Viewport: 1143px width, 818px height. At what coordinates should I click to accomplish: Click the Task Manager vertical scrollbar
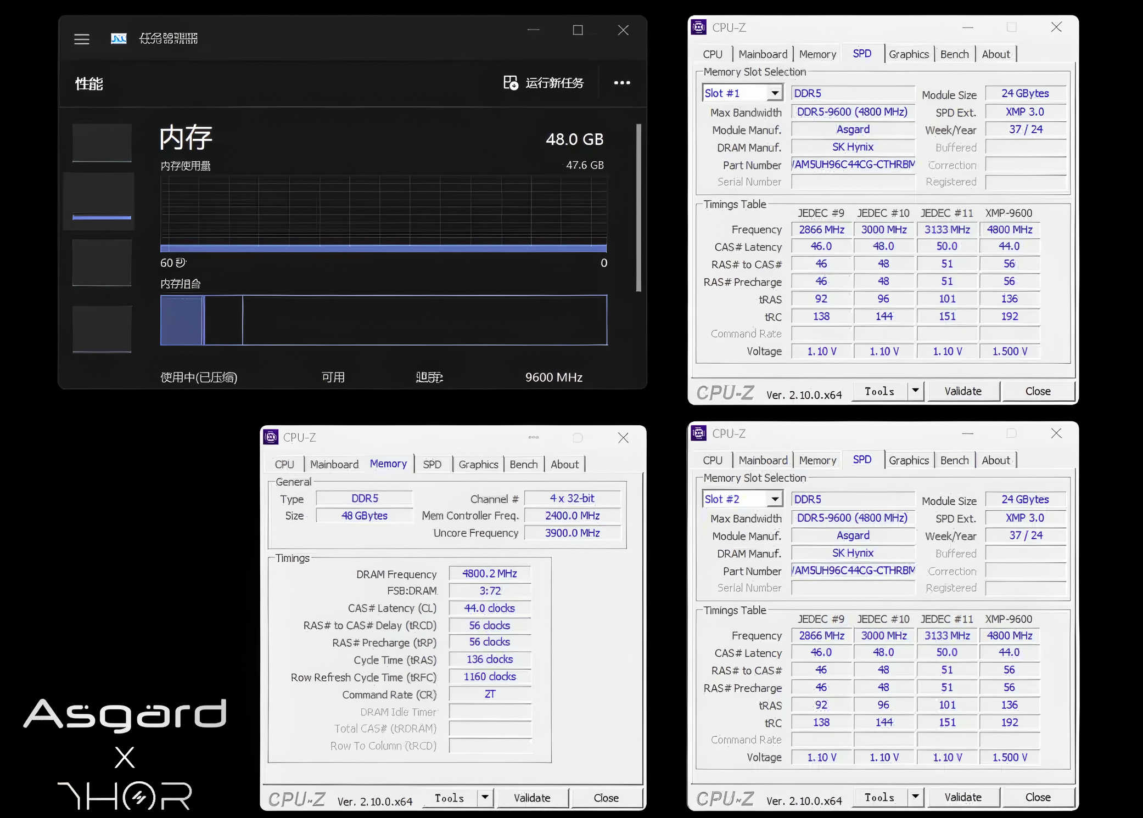coord(638,207)
